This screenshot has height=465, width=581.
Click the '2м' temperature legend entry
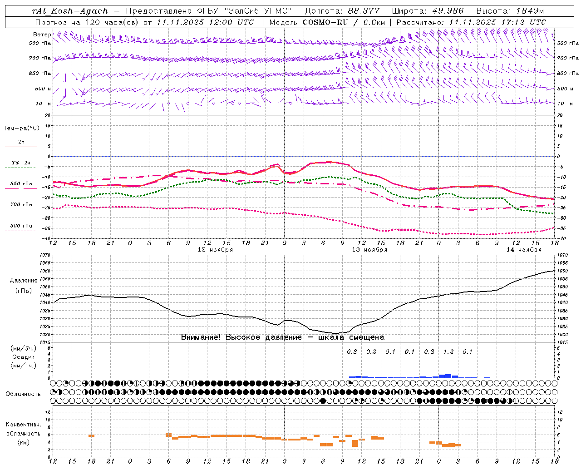[x=21, y=142]
